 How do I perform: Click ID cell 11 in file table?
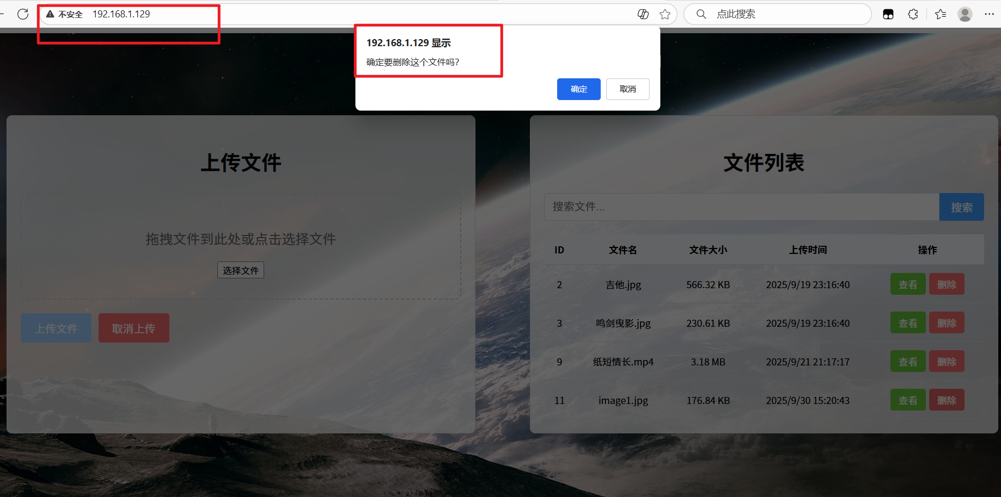(x=559, y=401)
